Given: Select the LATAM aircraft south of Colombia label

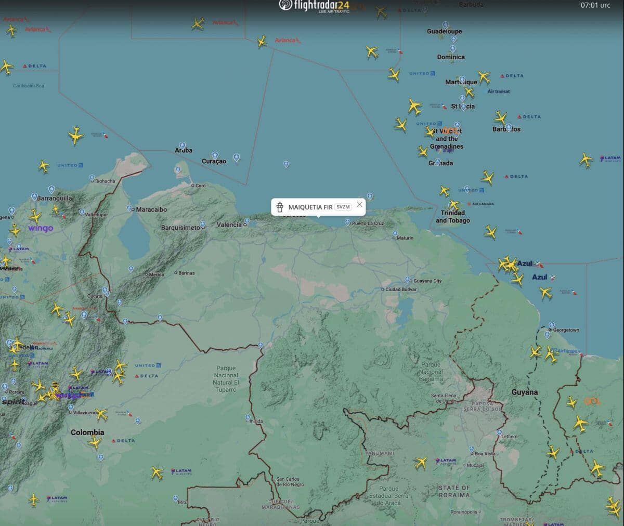Looking at the screenshot, I should [157, 472].
